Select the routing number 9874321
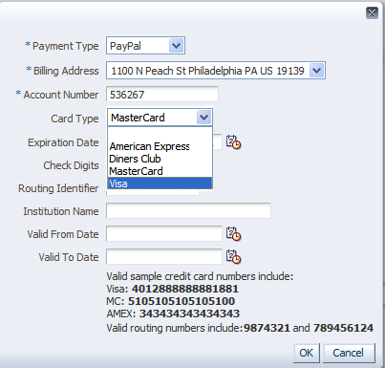The image size is (385, 368). tap(267, 328)
